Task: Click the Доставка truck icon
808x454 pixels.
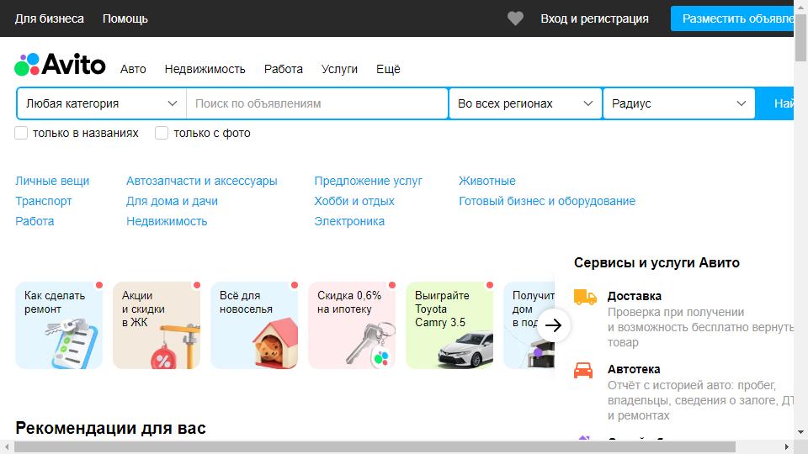Action: coord(585,297)
